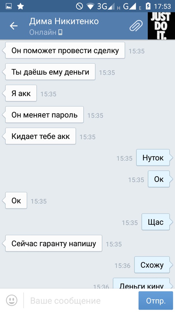
Task: Tap the Wi-Fi signal icon
Action: 90,7
